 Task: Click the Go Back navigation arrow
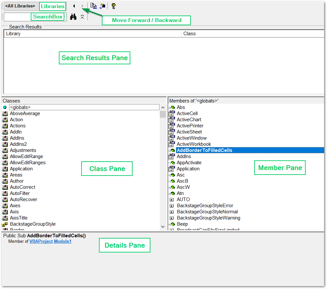(x=74, y=6)
